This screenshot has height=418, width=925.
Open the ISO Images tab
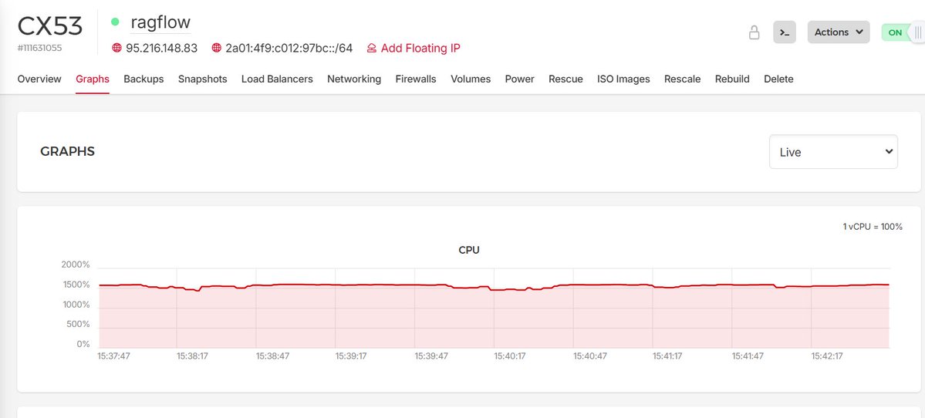tap(623, 79)
